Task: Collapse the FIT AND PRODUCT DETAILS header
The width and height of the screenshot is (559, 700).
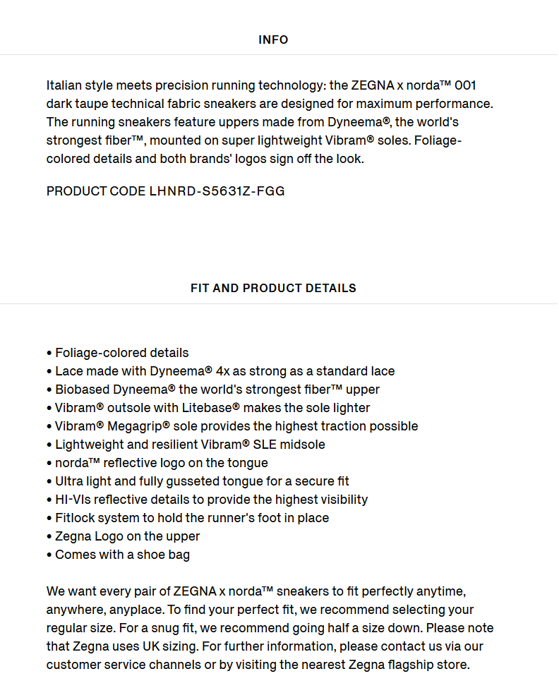Action: coord(273,288)
